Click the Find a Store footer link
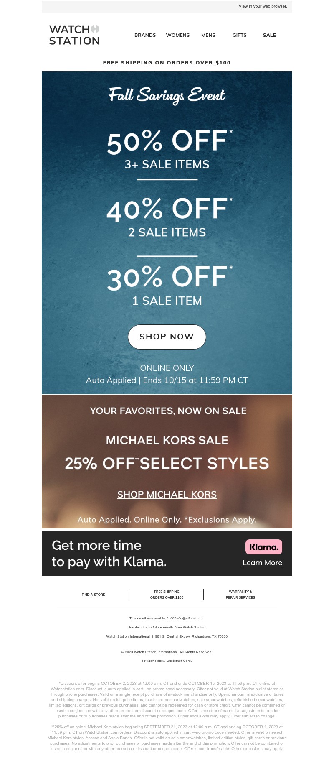 93,595
